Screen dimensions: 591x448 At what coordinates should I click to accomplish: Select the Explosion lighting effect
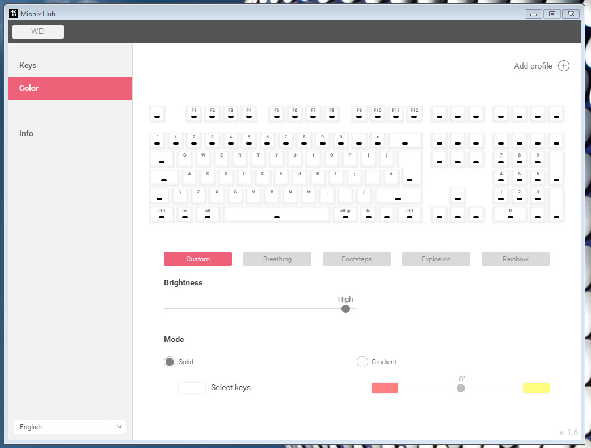436,259
